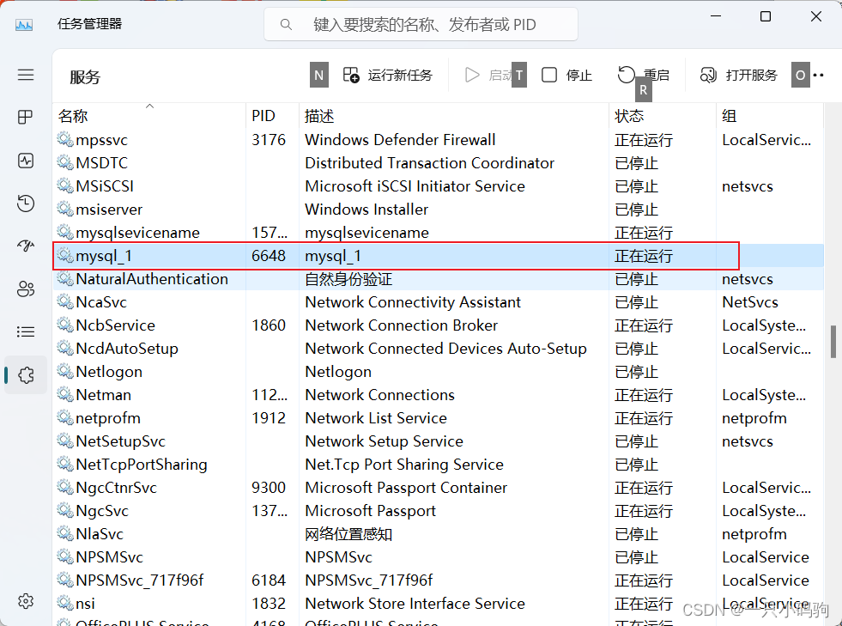Click the gear icon of NgcSvc service
Viewport: 842px width, 626px height.
coord(65,510)
